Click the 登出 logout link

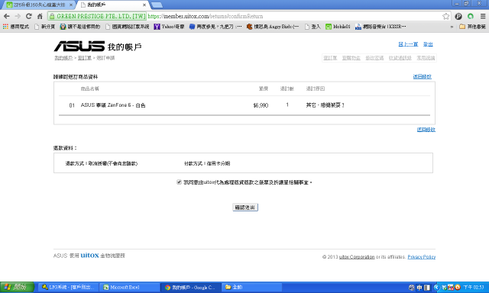tap(428, 44)
